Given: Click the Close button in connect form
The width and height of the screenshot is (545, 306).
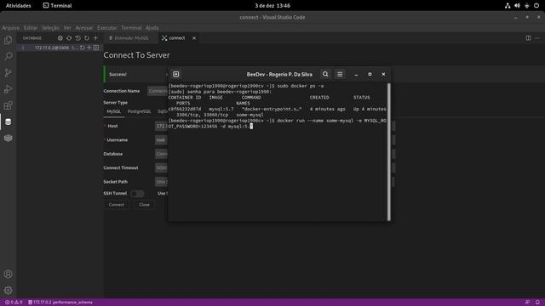Looking at the screenshot, I should click(144, 205).
